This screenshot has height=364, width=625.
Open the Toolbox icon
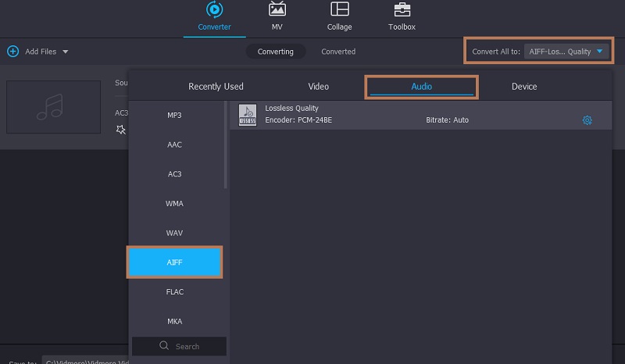tap(402, 10)
